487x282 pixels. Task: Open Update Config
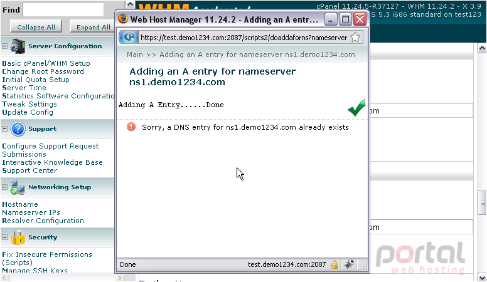click(x=28, y=112)
